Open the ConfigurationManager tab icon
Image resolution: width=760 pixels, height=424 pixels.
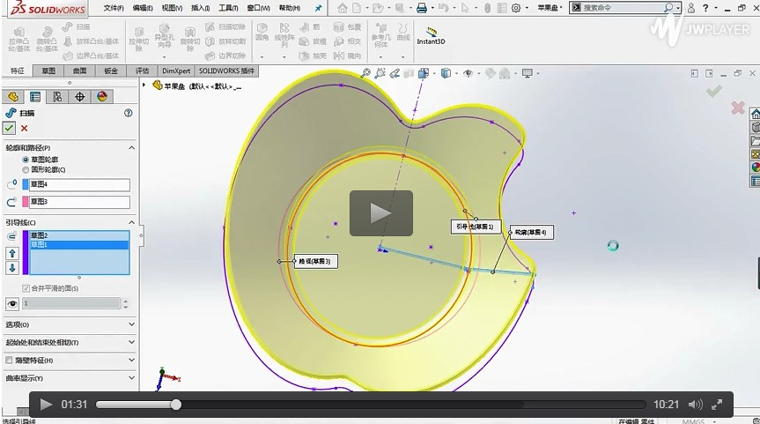point(57,97)
